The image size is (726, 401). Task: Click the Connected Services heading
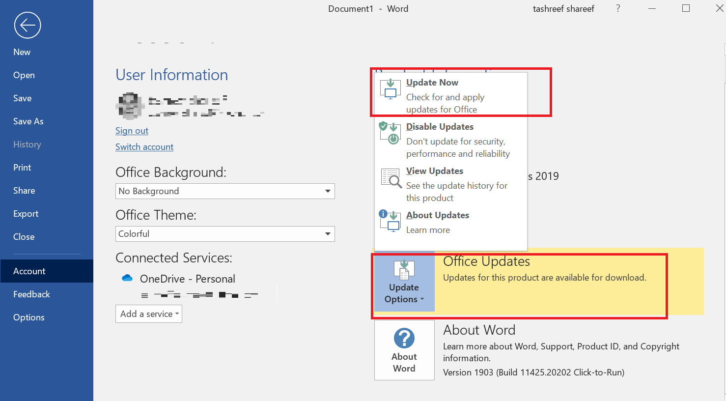click(174, 258)
